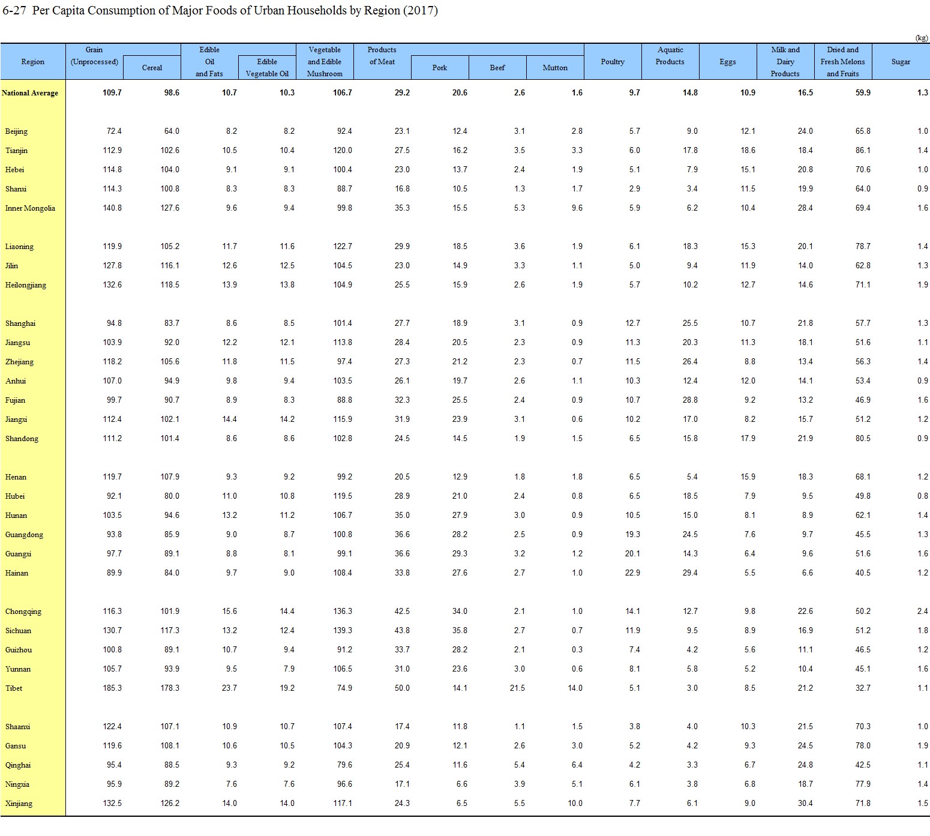Click the 'Guangdong' row label
930x836 pixels.
pyautogui.click(x=24, y=535)
